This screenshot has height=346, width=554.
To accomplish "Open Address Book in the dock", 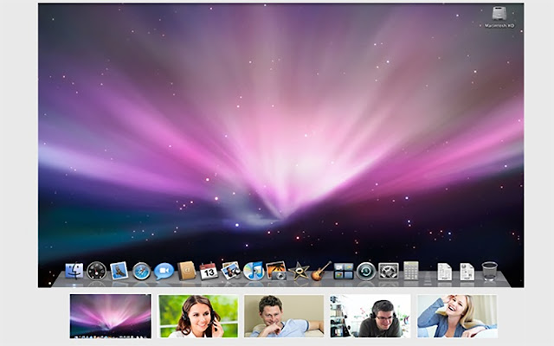I will [186, 271].
